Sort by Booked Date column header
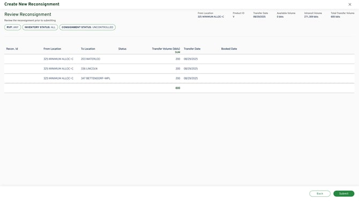 (229, 49)
